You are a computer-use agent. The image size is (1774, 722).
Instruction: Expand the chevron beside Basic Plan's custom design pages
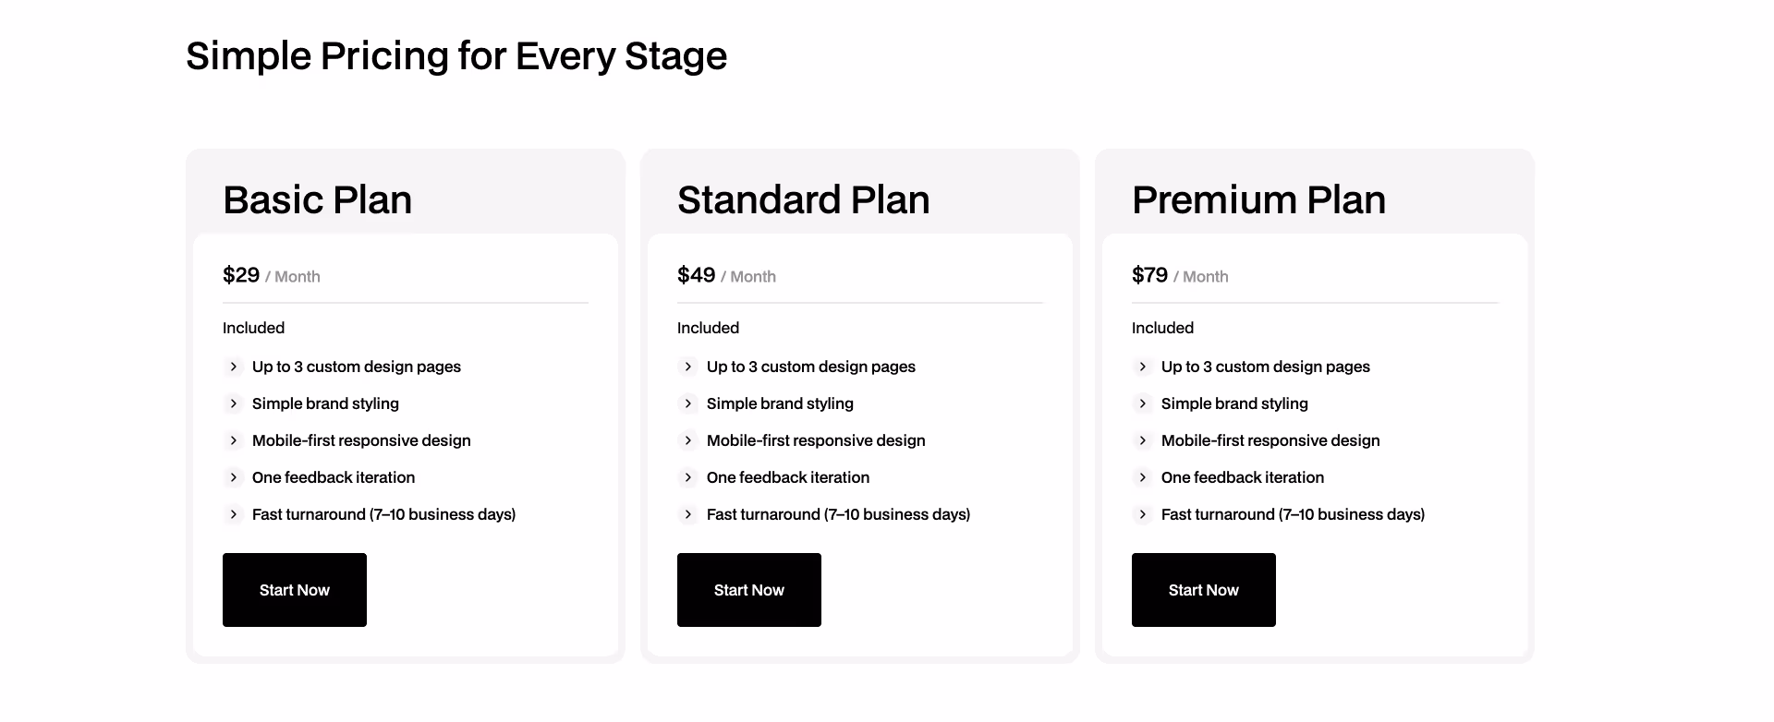point(234,367)
